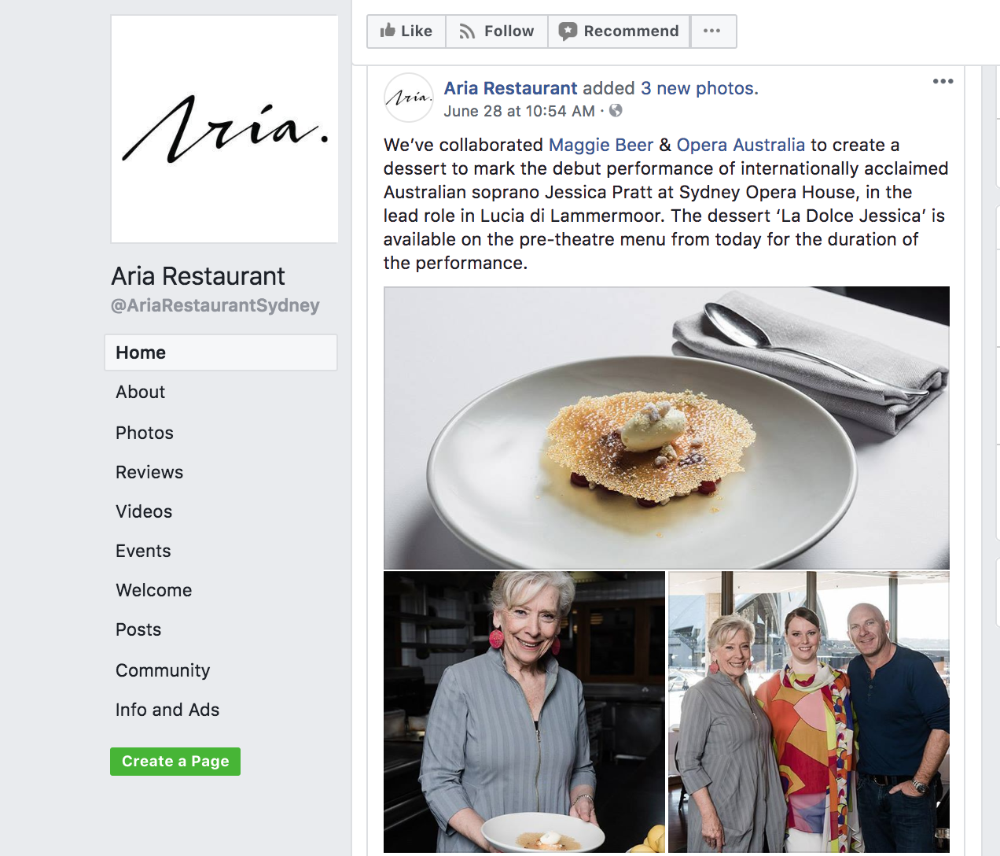
Task: Click the Recommend button
Action: click(x=619, y=31)
